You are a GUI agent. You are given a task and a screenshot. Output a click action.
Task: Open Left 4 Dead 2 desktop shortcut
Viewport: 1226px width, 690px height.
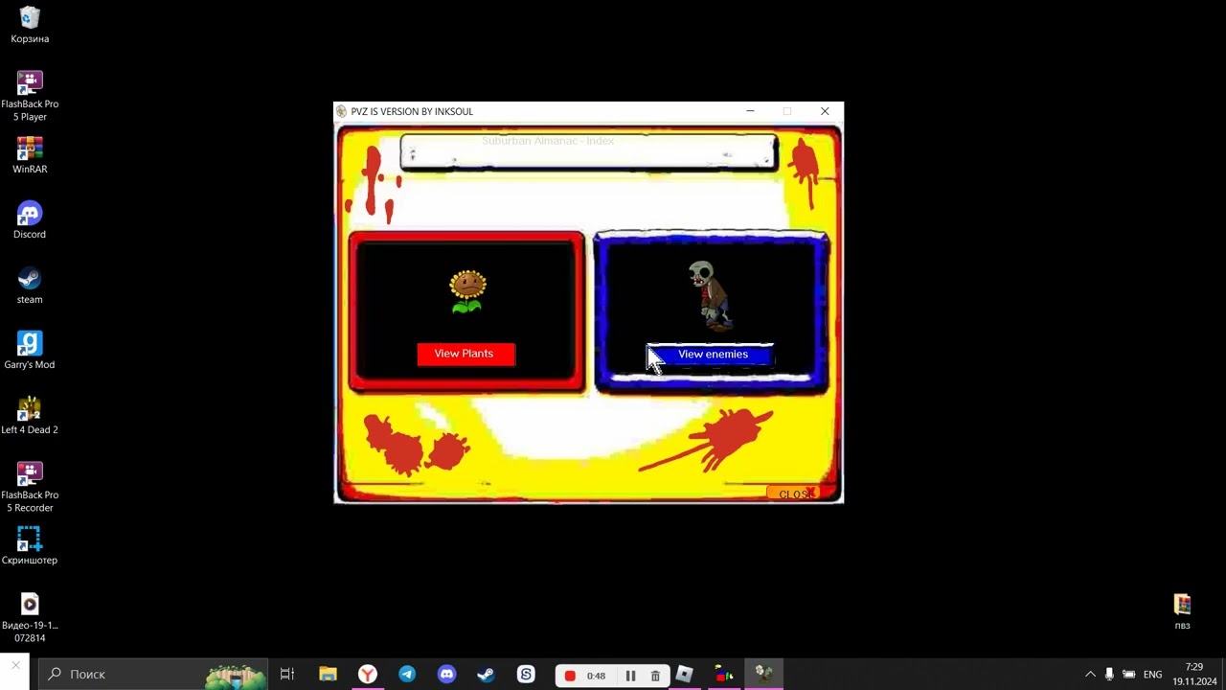click(x=30, y=416)
